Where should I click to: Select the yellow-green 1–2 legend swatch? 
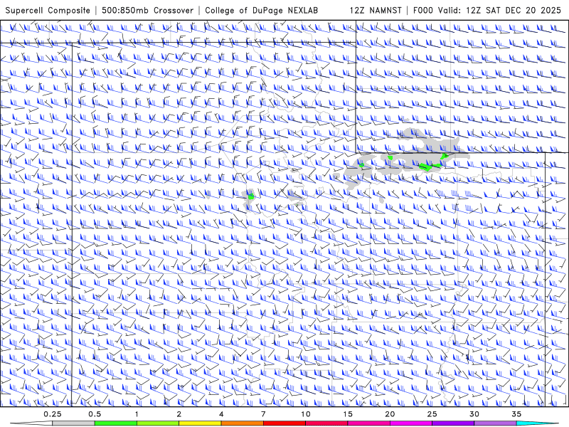tap(158, 423)
